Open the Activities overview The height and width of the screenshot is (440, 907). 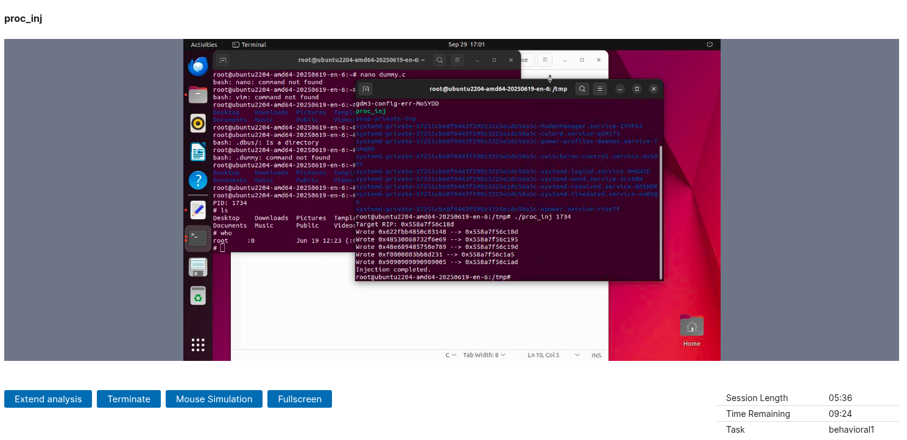(204, 44)
